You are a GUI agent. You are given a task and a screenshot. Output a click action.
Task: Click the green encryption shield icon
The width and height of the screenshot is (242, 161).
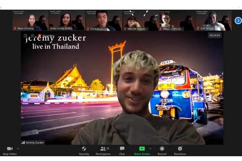point(32,36)
